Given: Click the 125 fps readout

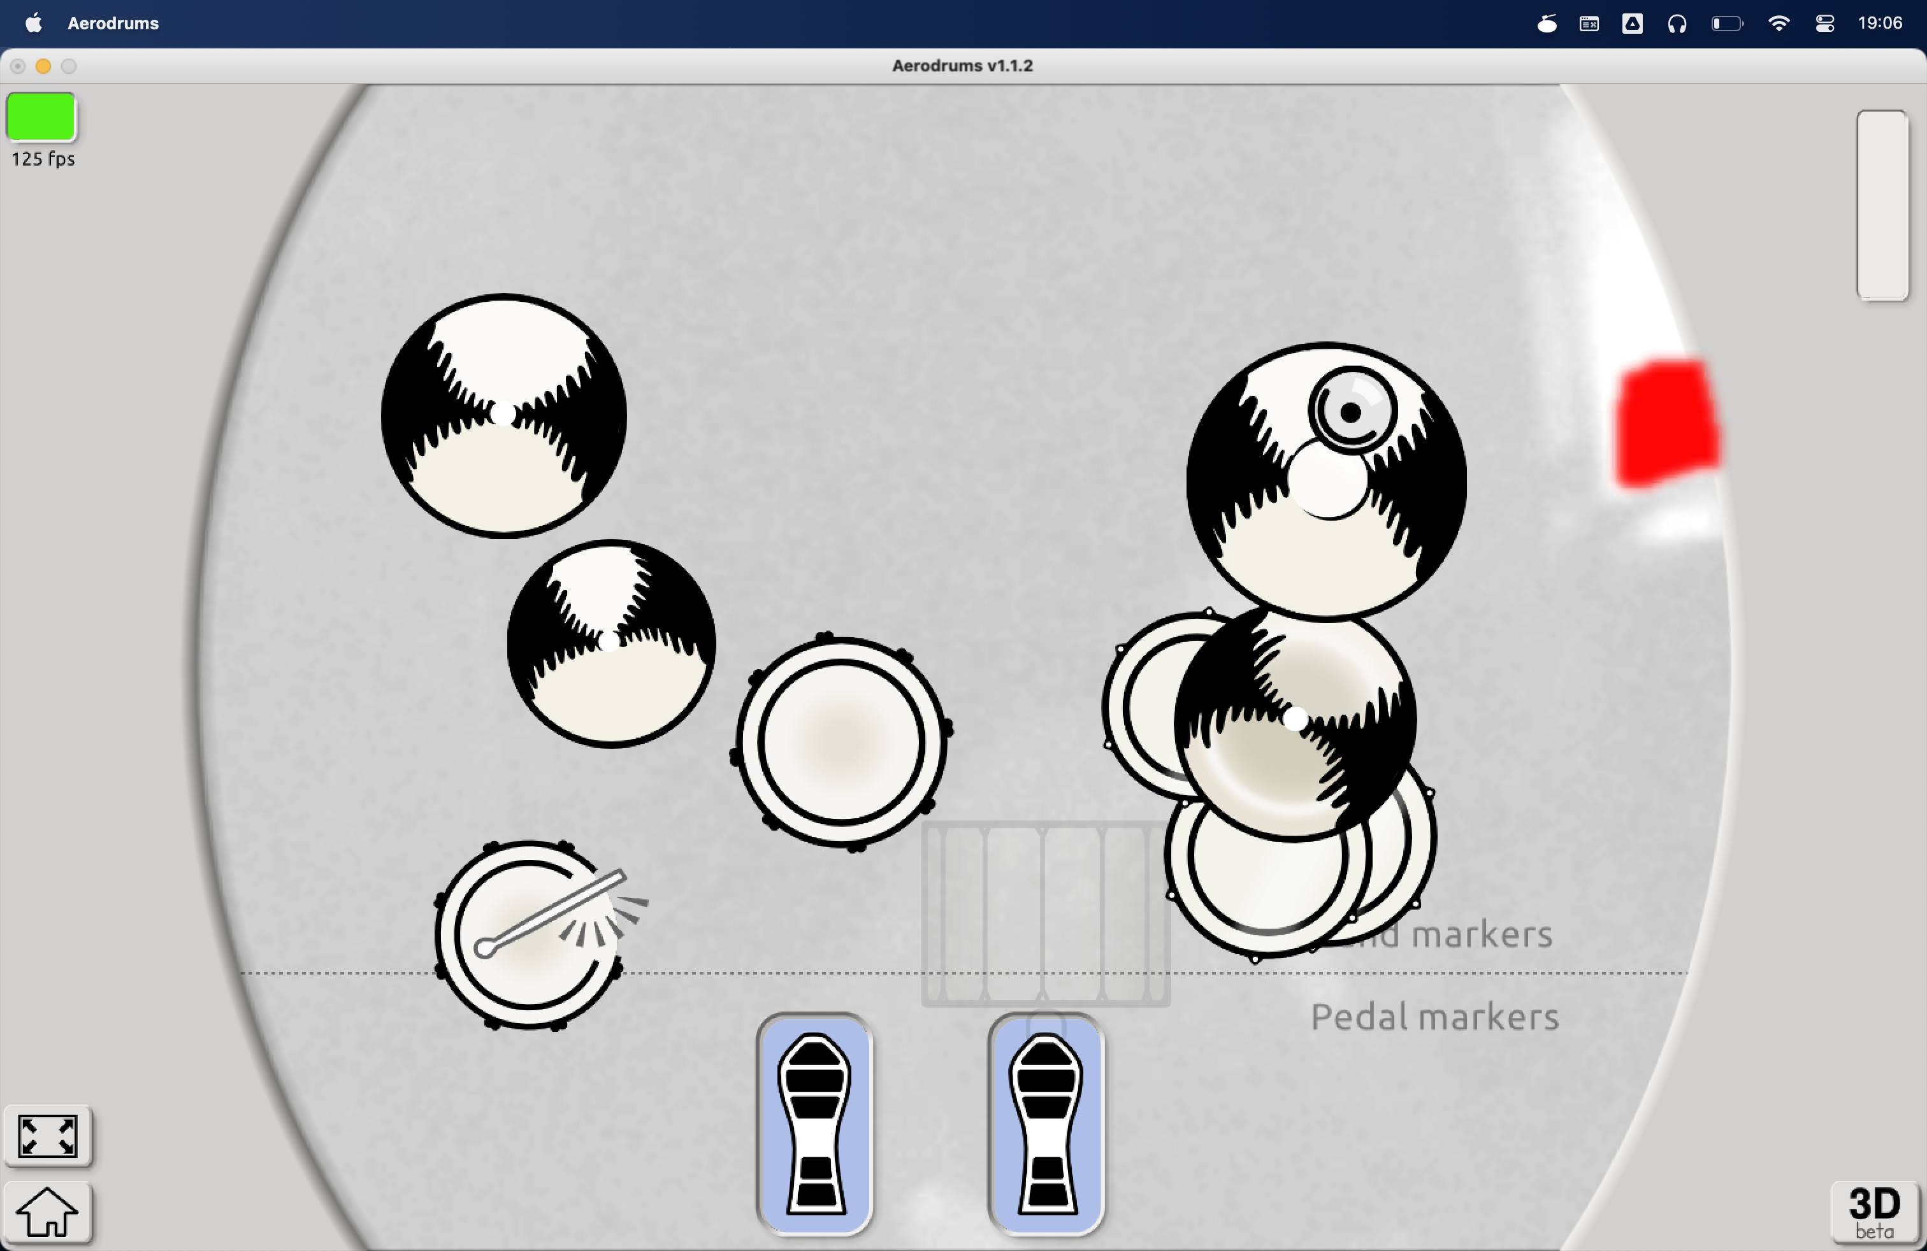Looking at the screenshot, I should pos(43,159).
